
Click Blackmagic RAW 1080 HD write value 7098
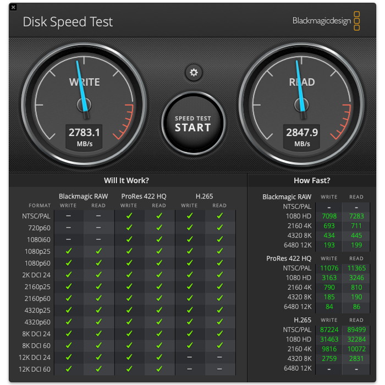coord(329,216)
